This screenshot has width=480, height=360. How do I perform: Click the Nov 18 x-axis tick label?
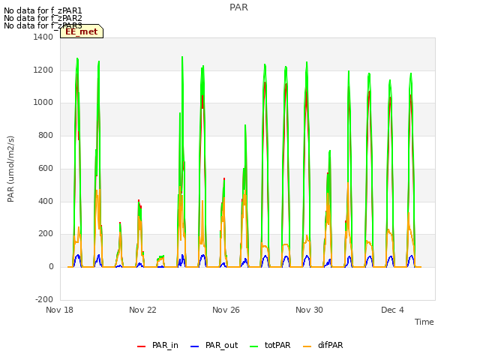(60, 310)
